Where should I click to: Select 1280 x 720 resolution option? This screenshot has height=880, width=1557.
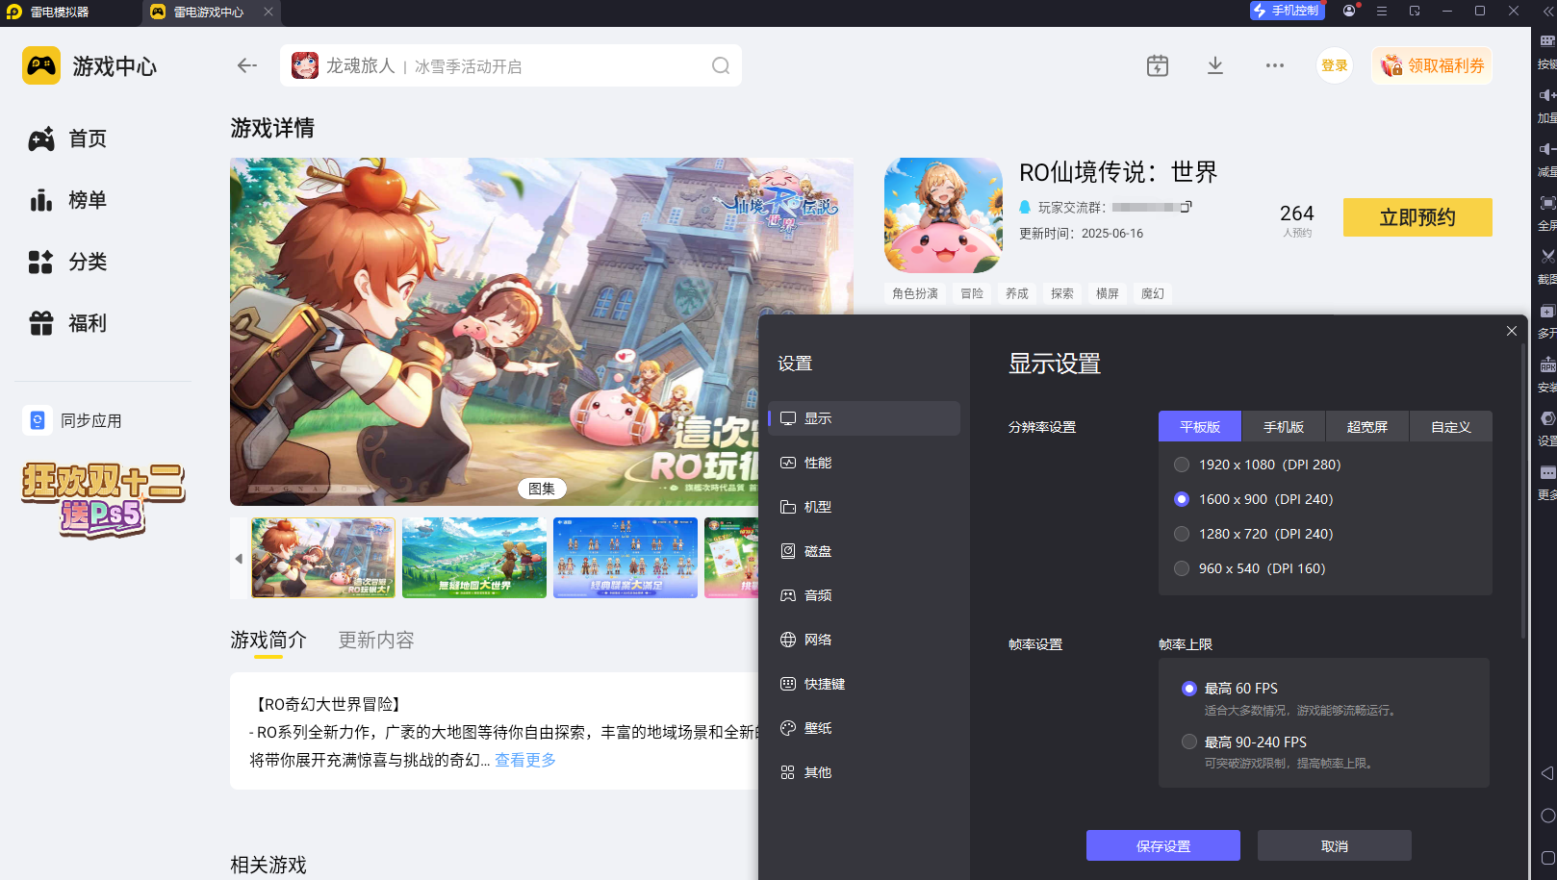pos(1255,534)
